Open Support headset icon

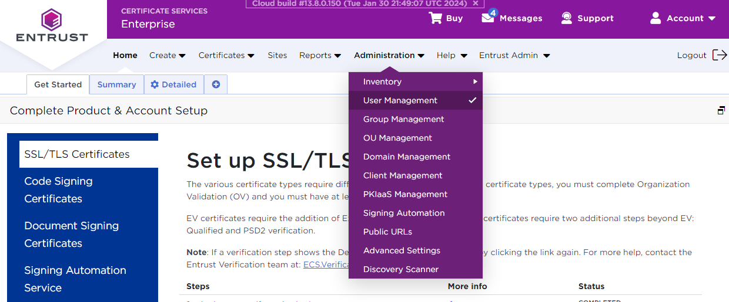coord(567,18)
